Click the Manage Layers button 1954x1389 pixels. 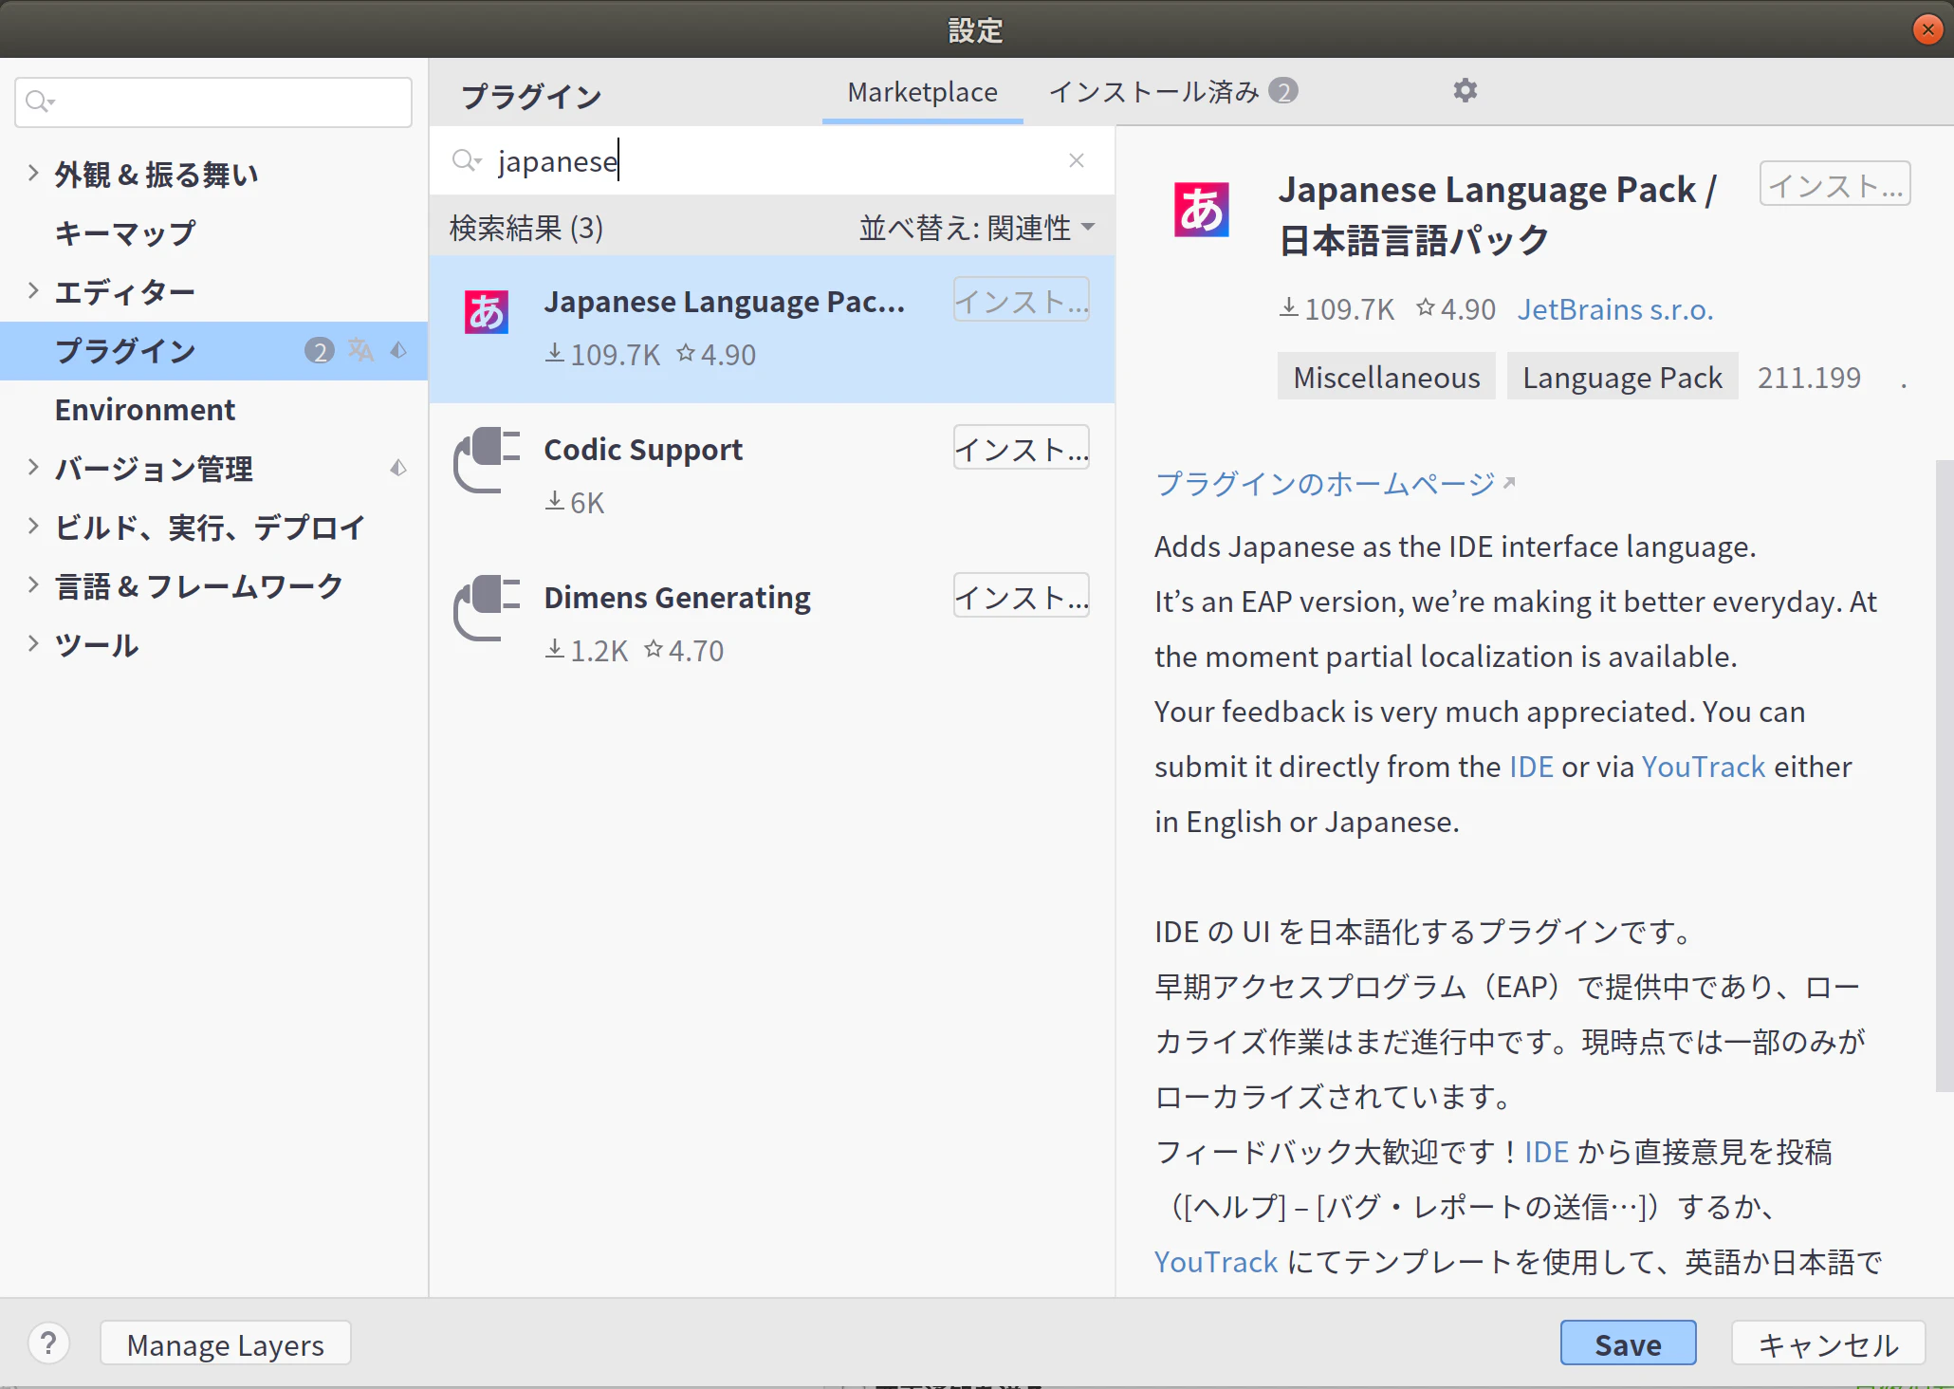point(226,1343)
